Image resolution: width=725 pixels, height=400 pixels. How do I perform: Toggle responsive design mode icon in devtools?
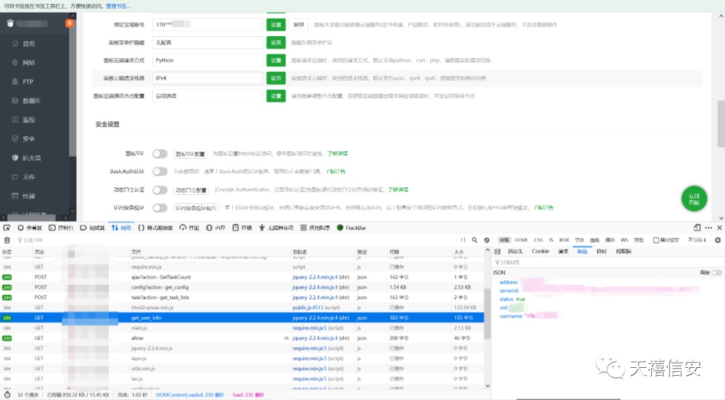(x=697, y=228)
